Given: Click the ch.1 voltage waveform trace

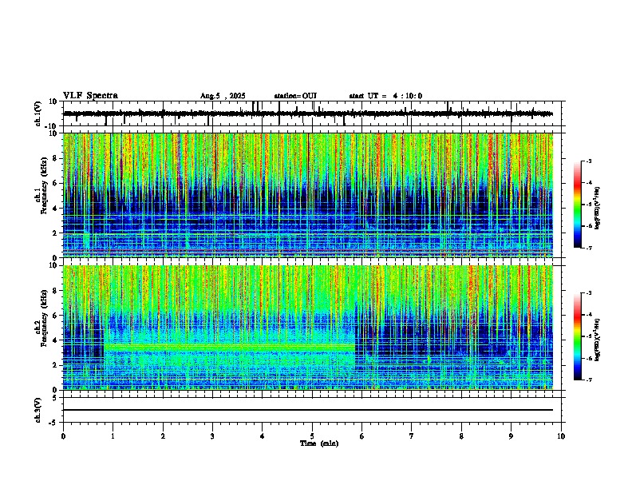Looking at the screenshot, I should 308,113.
